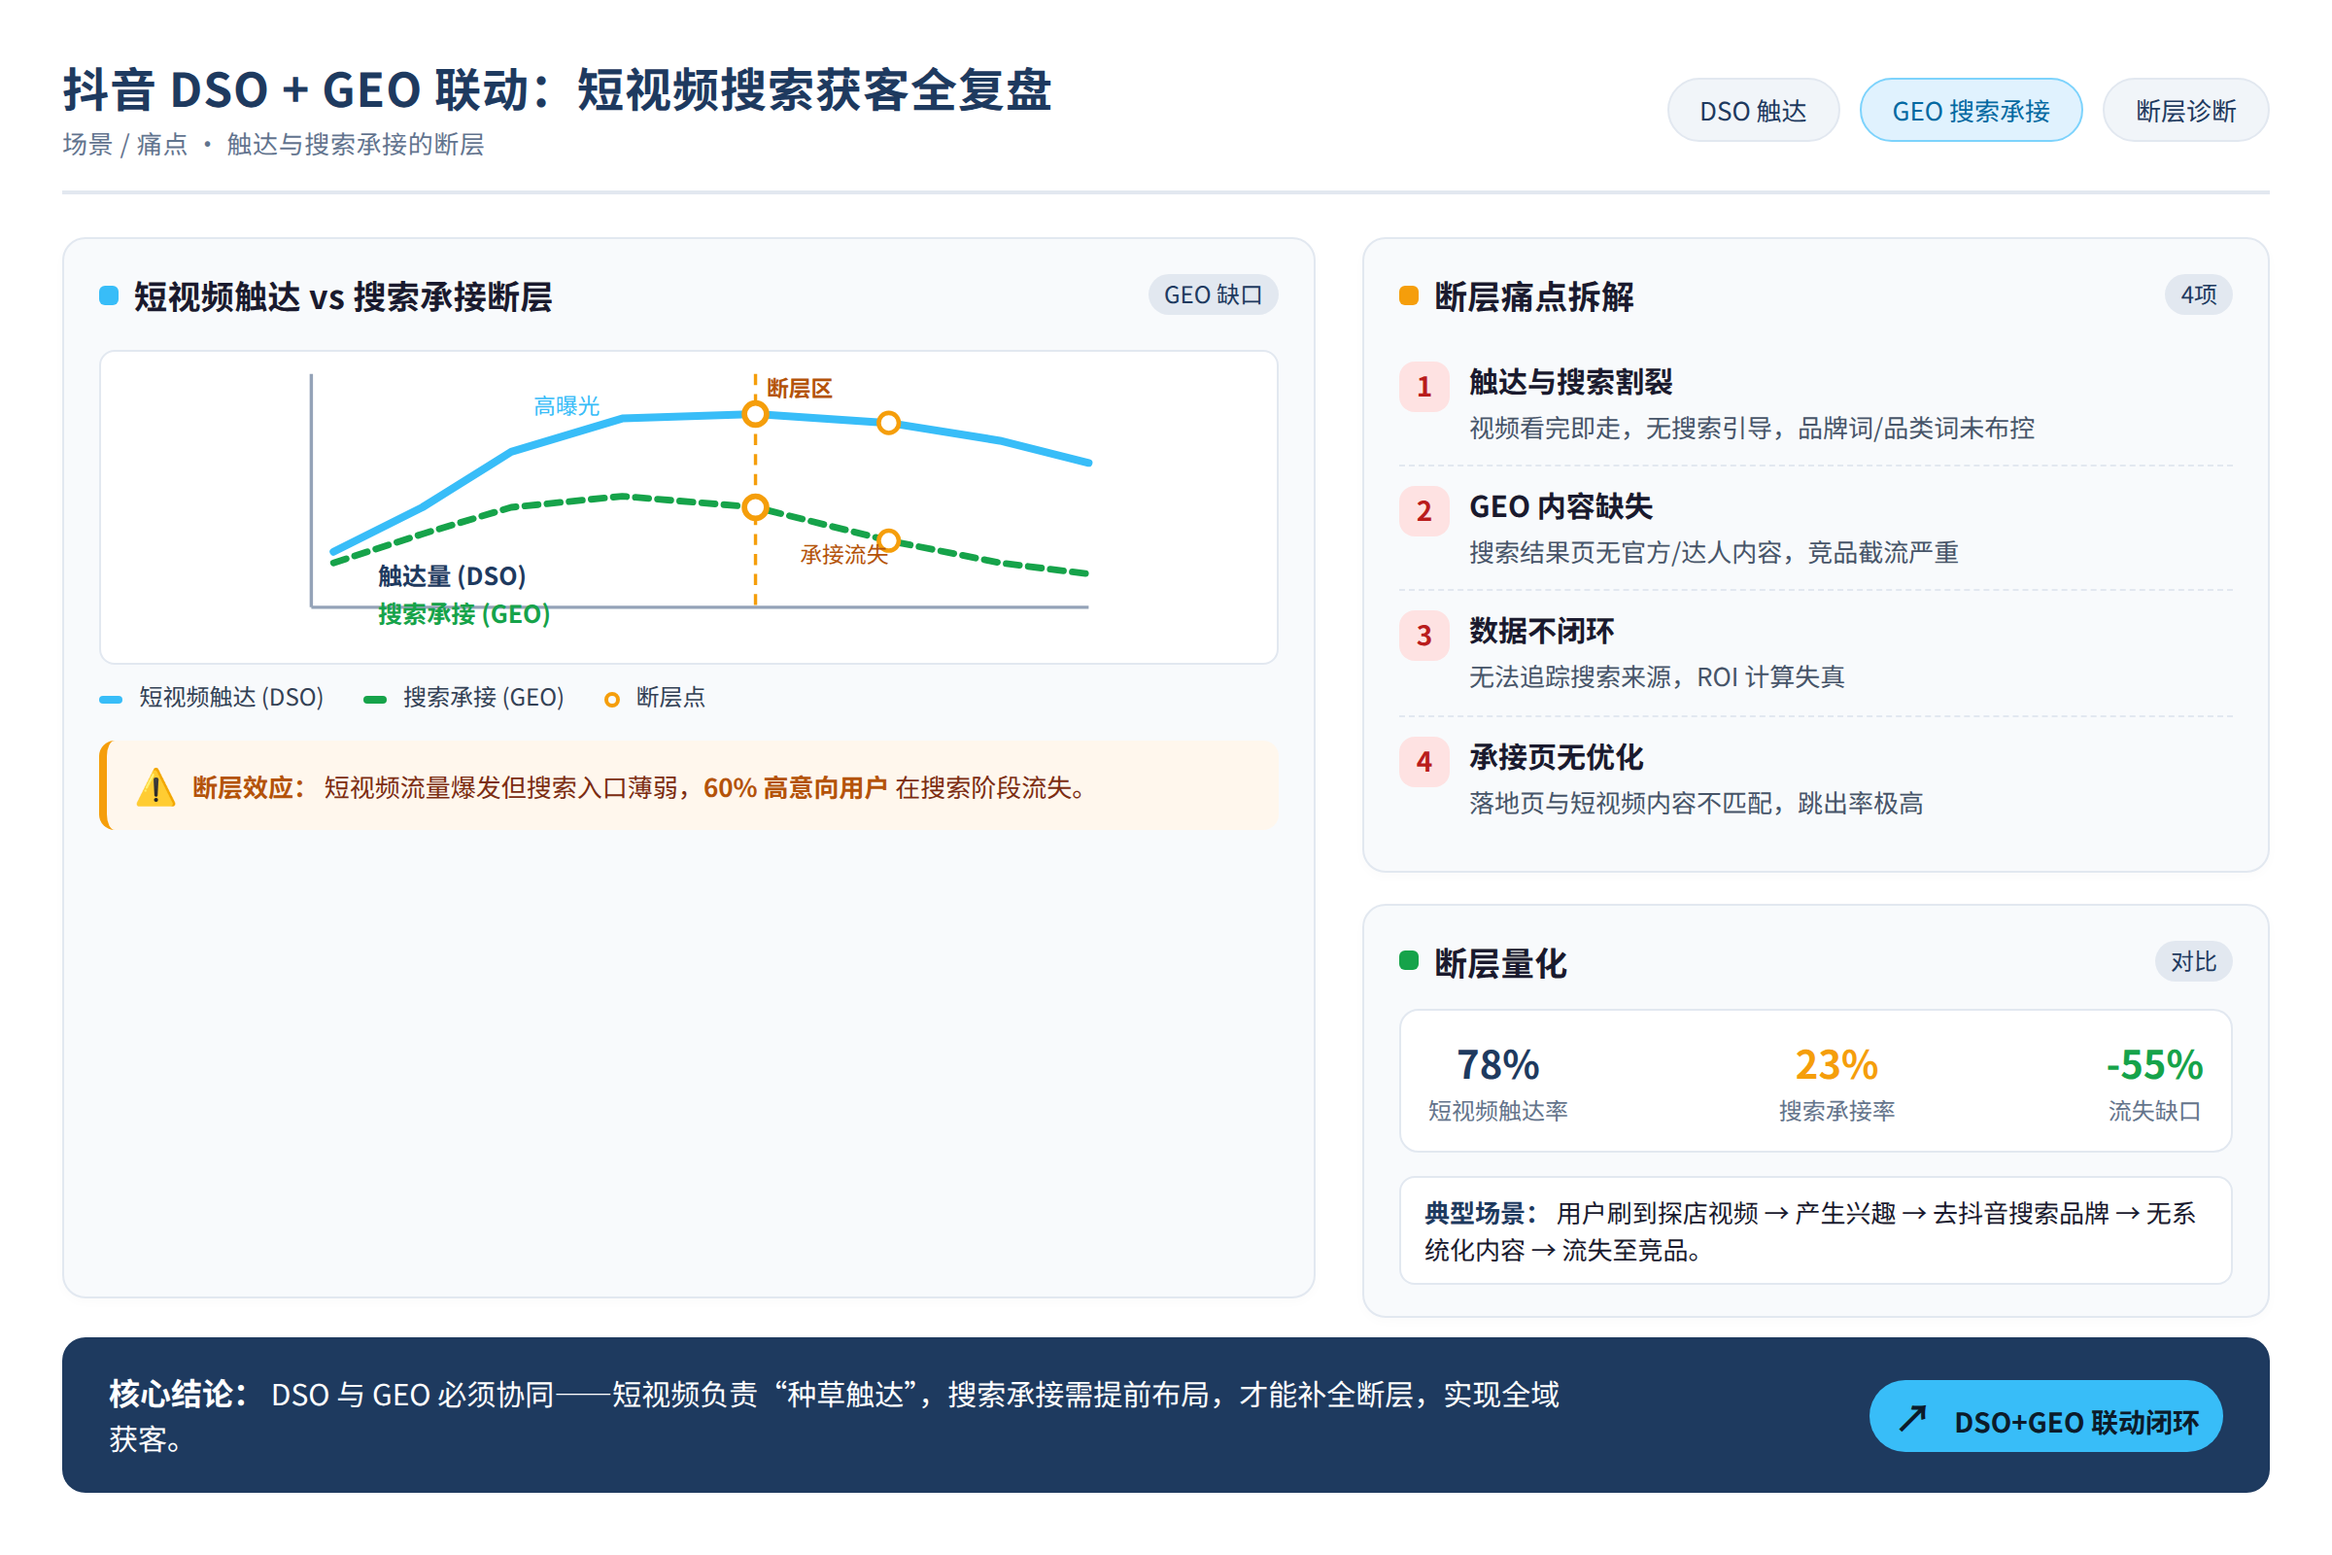2332x1555 pixels.
Task: Click the GEO 缺口 badge
Action: tap(1213, 294)
